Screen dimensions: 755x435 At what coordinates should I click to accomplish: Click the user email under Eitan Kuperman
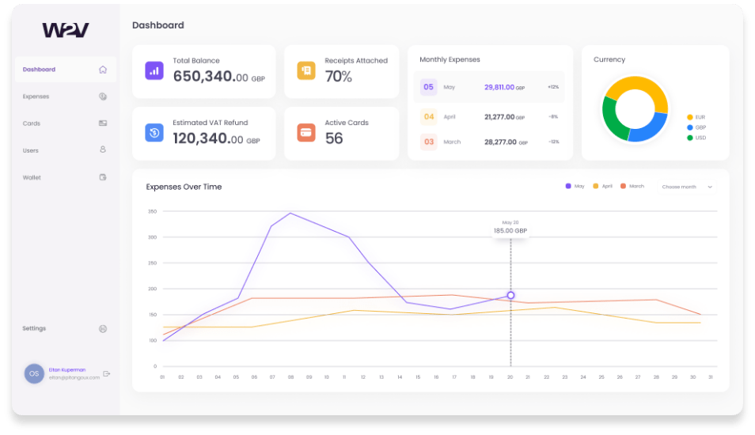[x=74, y=378]
